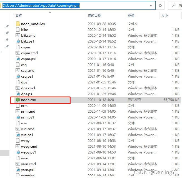Select the csq file icon

coord(18,65)
